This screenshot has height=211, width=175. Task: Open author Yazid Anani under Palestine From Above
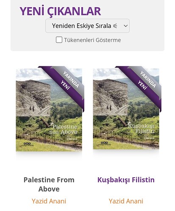(x=49, y=201)
